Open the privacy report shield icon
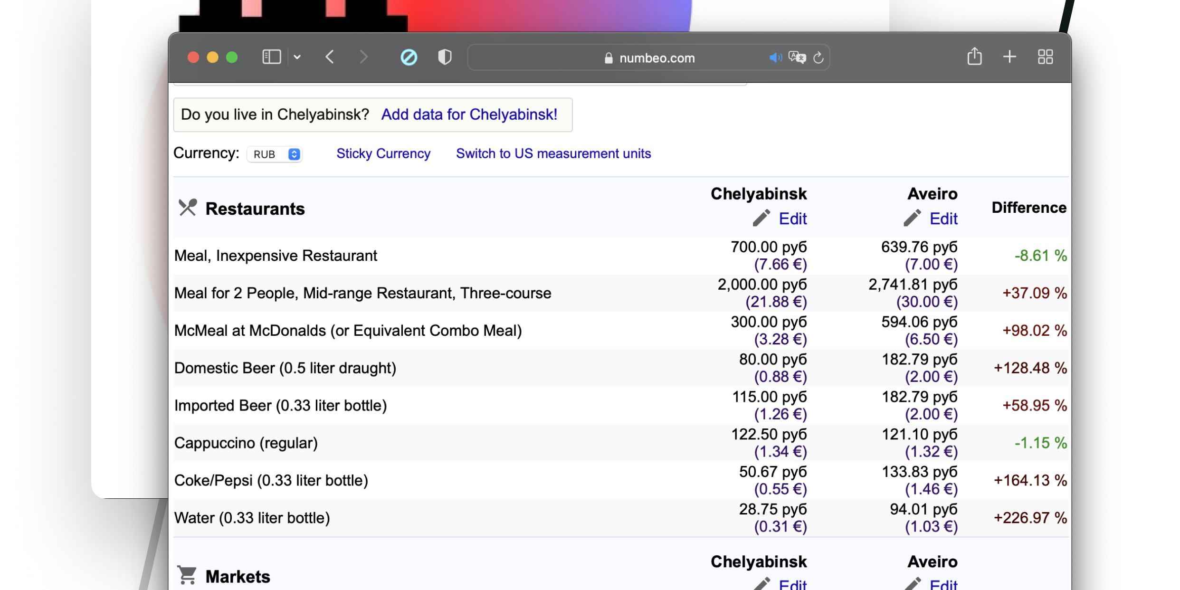Viewport: 1180px width, 590px height. point(445,57)
